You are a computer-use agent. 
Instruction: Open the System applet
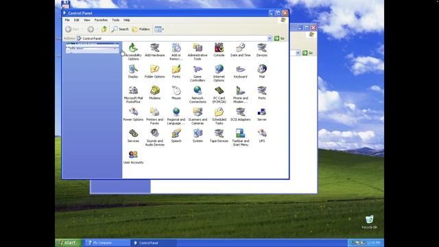point(198,136)
